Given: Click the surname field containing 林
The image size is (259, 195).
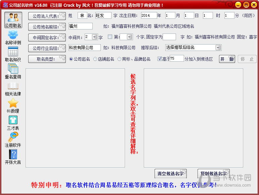Looking at the screenshot, I should point(82,15).
